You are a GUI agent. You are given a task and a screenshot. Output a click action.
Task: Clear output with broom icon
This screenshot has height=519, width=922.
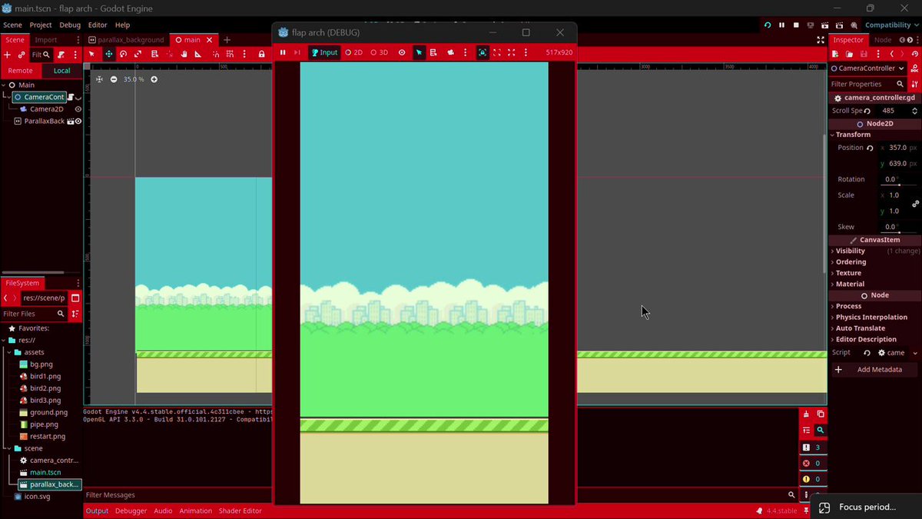coord(806,414)
